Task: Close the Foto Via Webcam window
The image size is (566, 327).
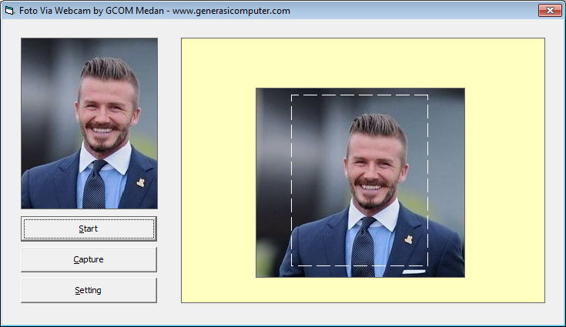Action: pyautogui.click(x=548, y=11)
